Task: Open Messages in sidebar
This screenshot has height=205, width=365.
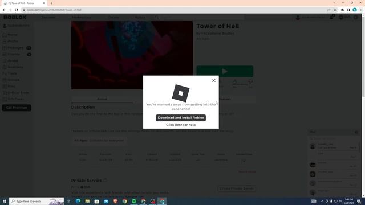Action: pyautogui.click(x=13, y=48)
